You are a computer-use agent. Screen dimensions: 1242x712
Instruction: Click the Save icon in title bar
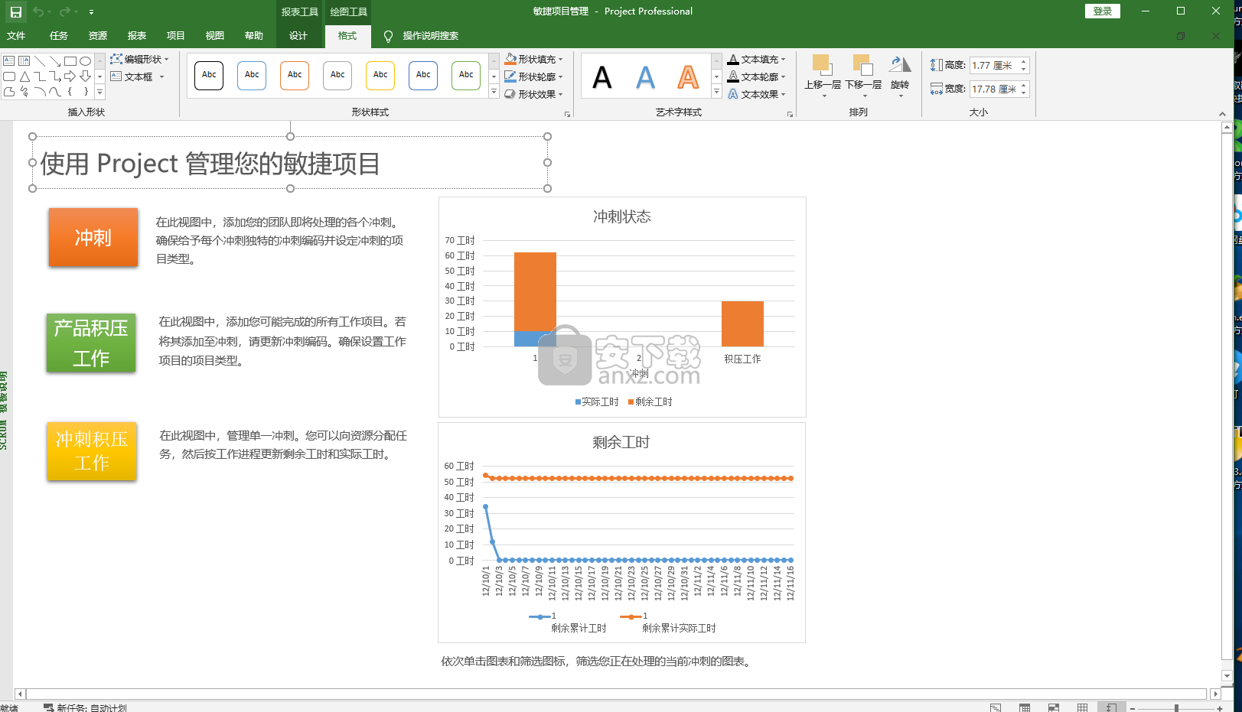click(x=15, y=11)
